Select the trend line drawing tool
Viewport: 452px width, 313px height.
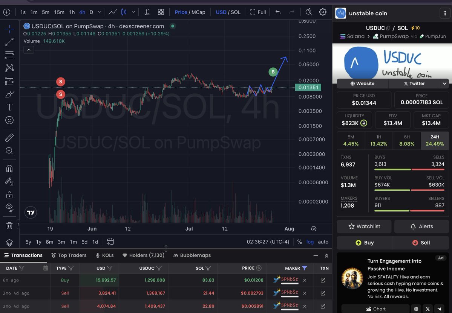[9, 42]
